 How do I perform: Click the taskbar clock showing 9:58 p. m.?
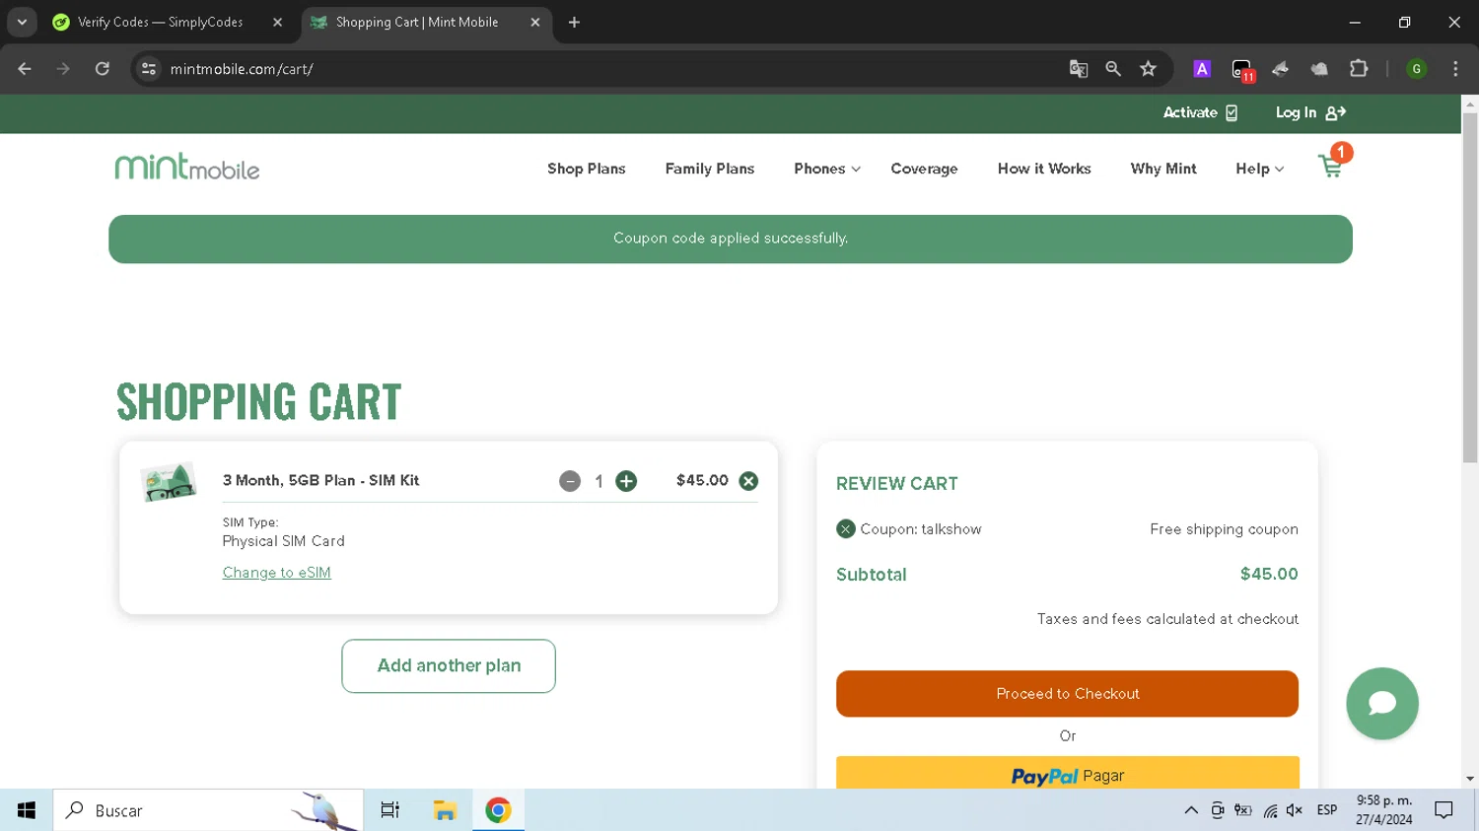click(1384, 810)
